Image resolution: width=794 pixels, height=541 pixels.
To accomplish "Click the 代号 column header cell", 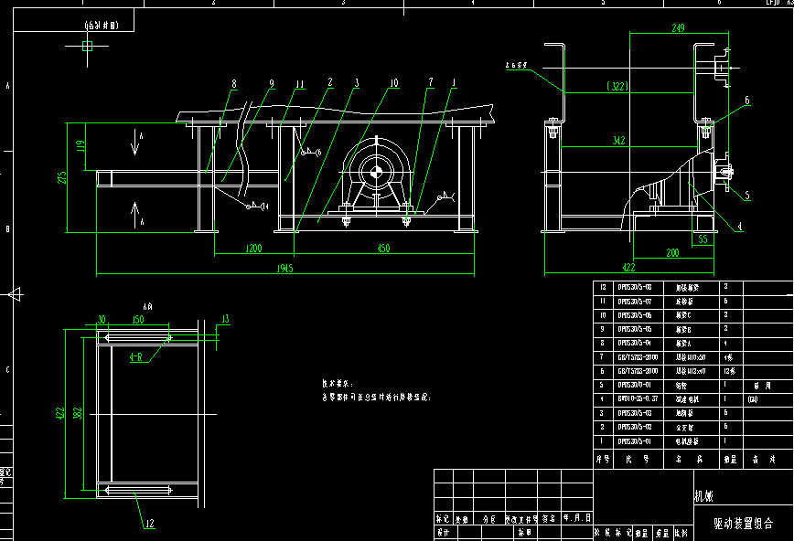I will click(x=638, y=460).
